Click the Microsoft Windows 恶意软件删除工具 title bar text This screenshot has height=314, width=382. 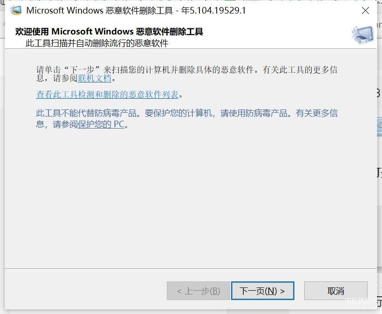point(99,10)
